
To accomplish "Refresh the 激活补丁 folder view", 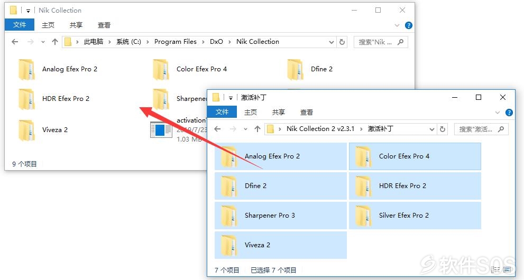I will point(443,129).
